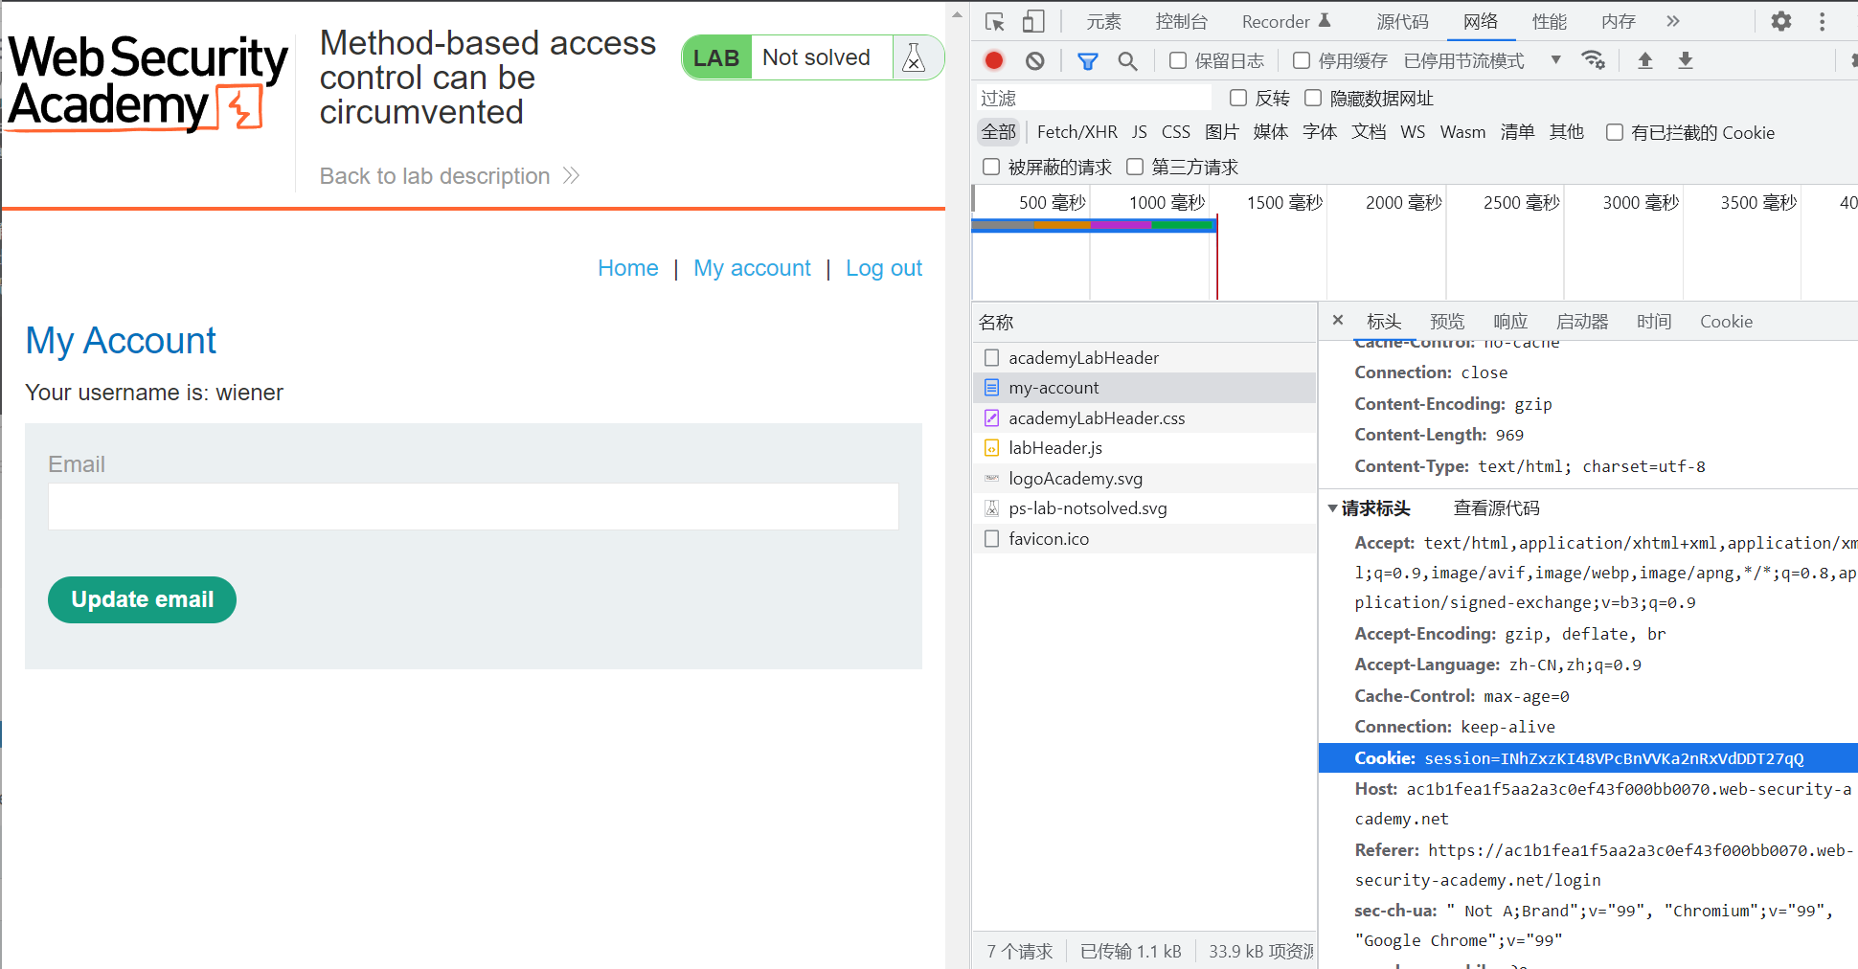Enable preserve log checkbox (保留日志)
1858x969 pixels.
point(1178,60)
